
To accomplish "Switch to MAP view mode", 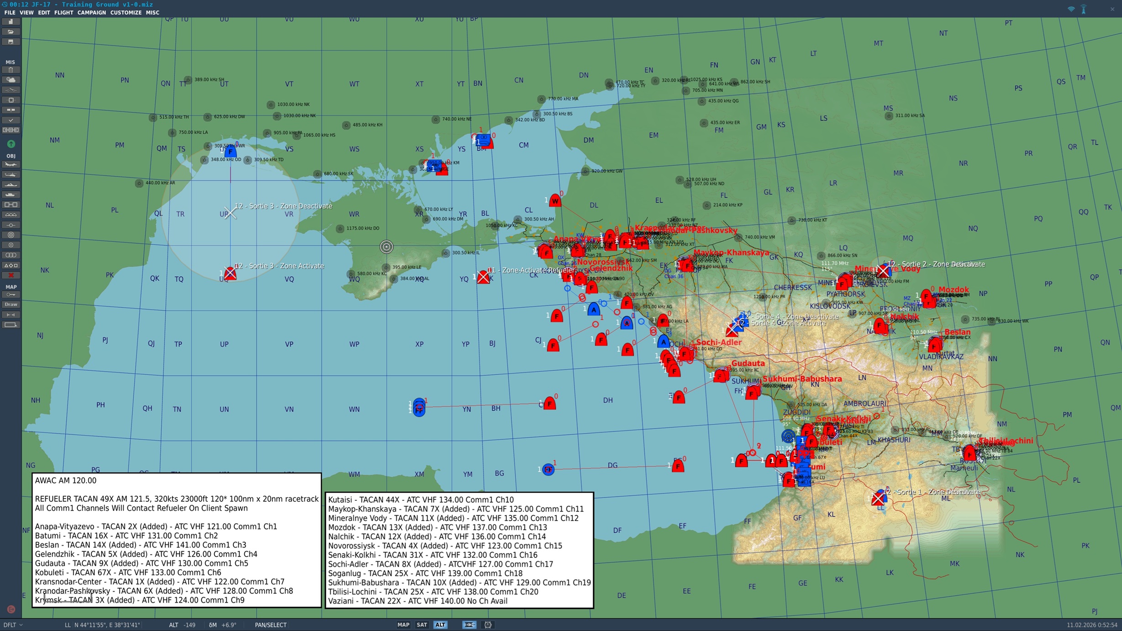I will pyautogui.click(x=403, y=625).
